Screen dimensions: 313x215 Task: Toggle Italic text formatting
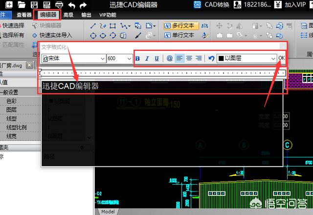[147, 59]
